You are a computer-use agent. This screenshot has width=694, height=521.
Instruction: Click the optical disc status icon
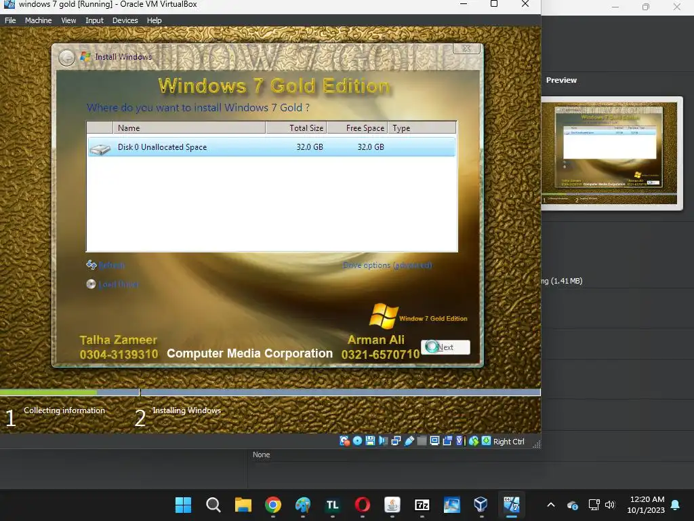[358, 441]
